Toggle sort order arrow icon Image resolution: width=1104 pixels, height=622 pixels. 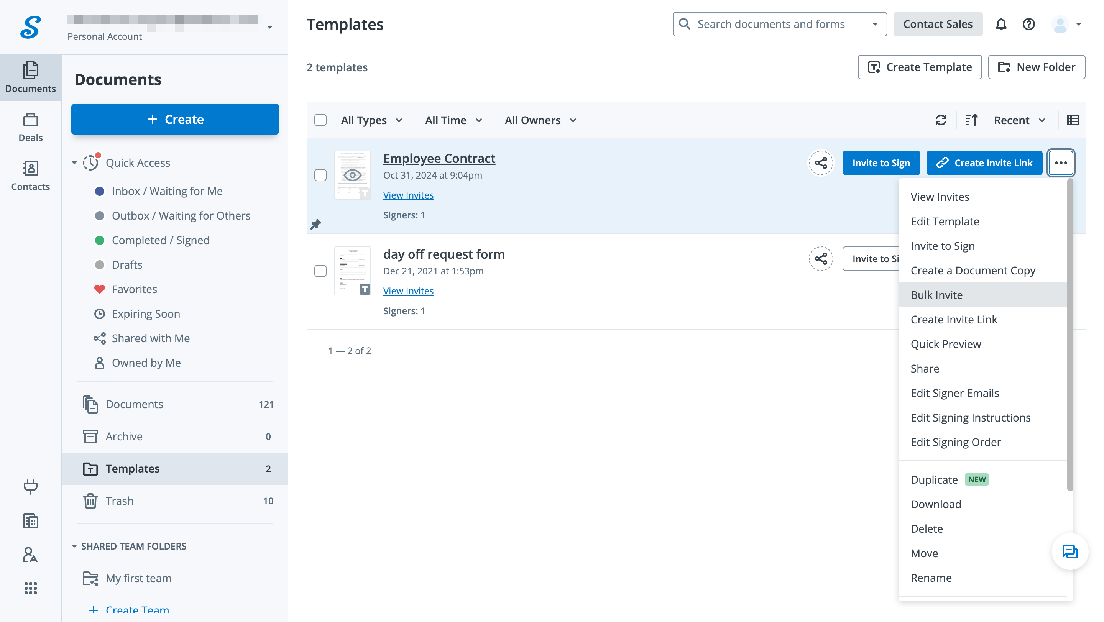(971, 120)
